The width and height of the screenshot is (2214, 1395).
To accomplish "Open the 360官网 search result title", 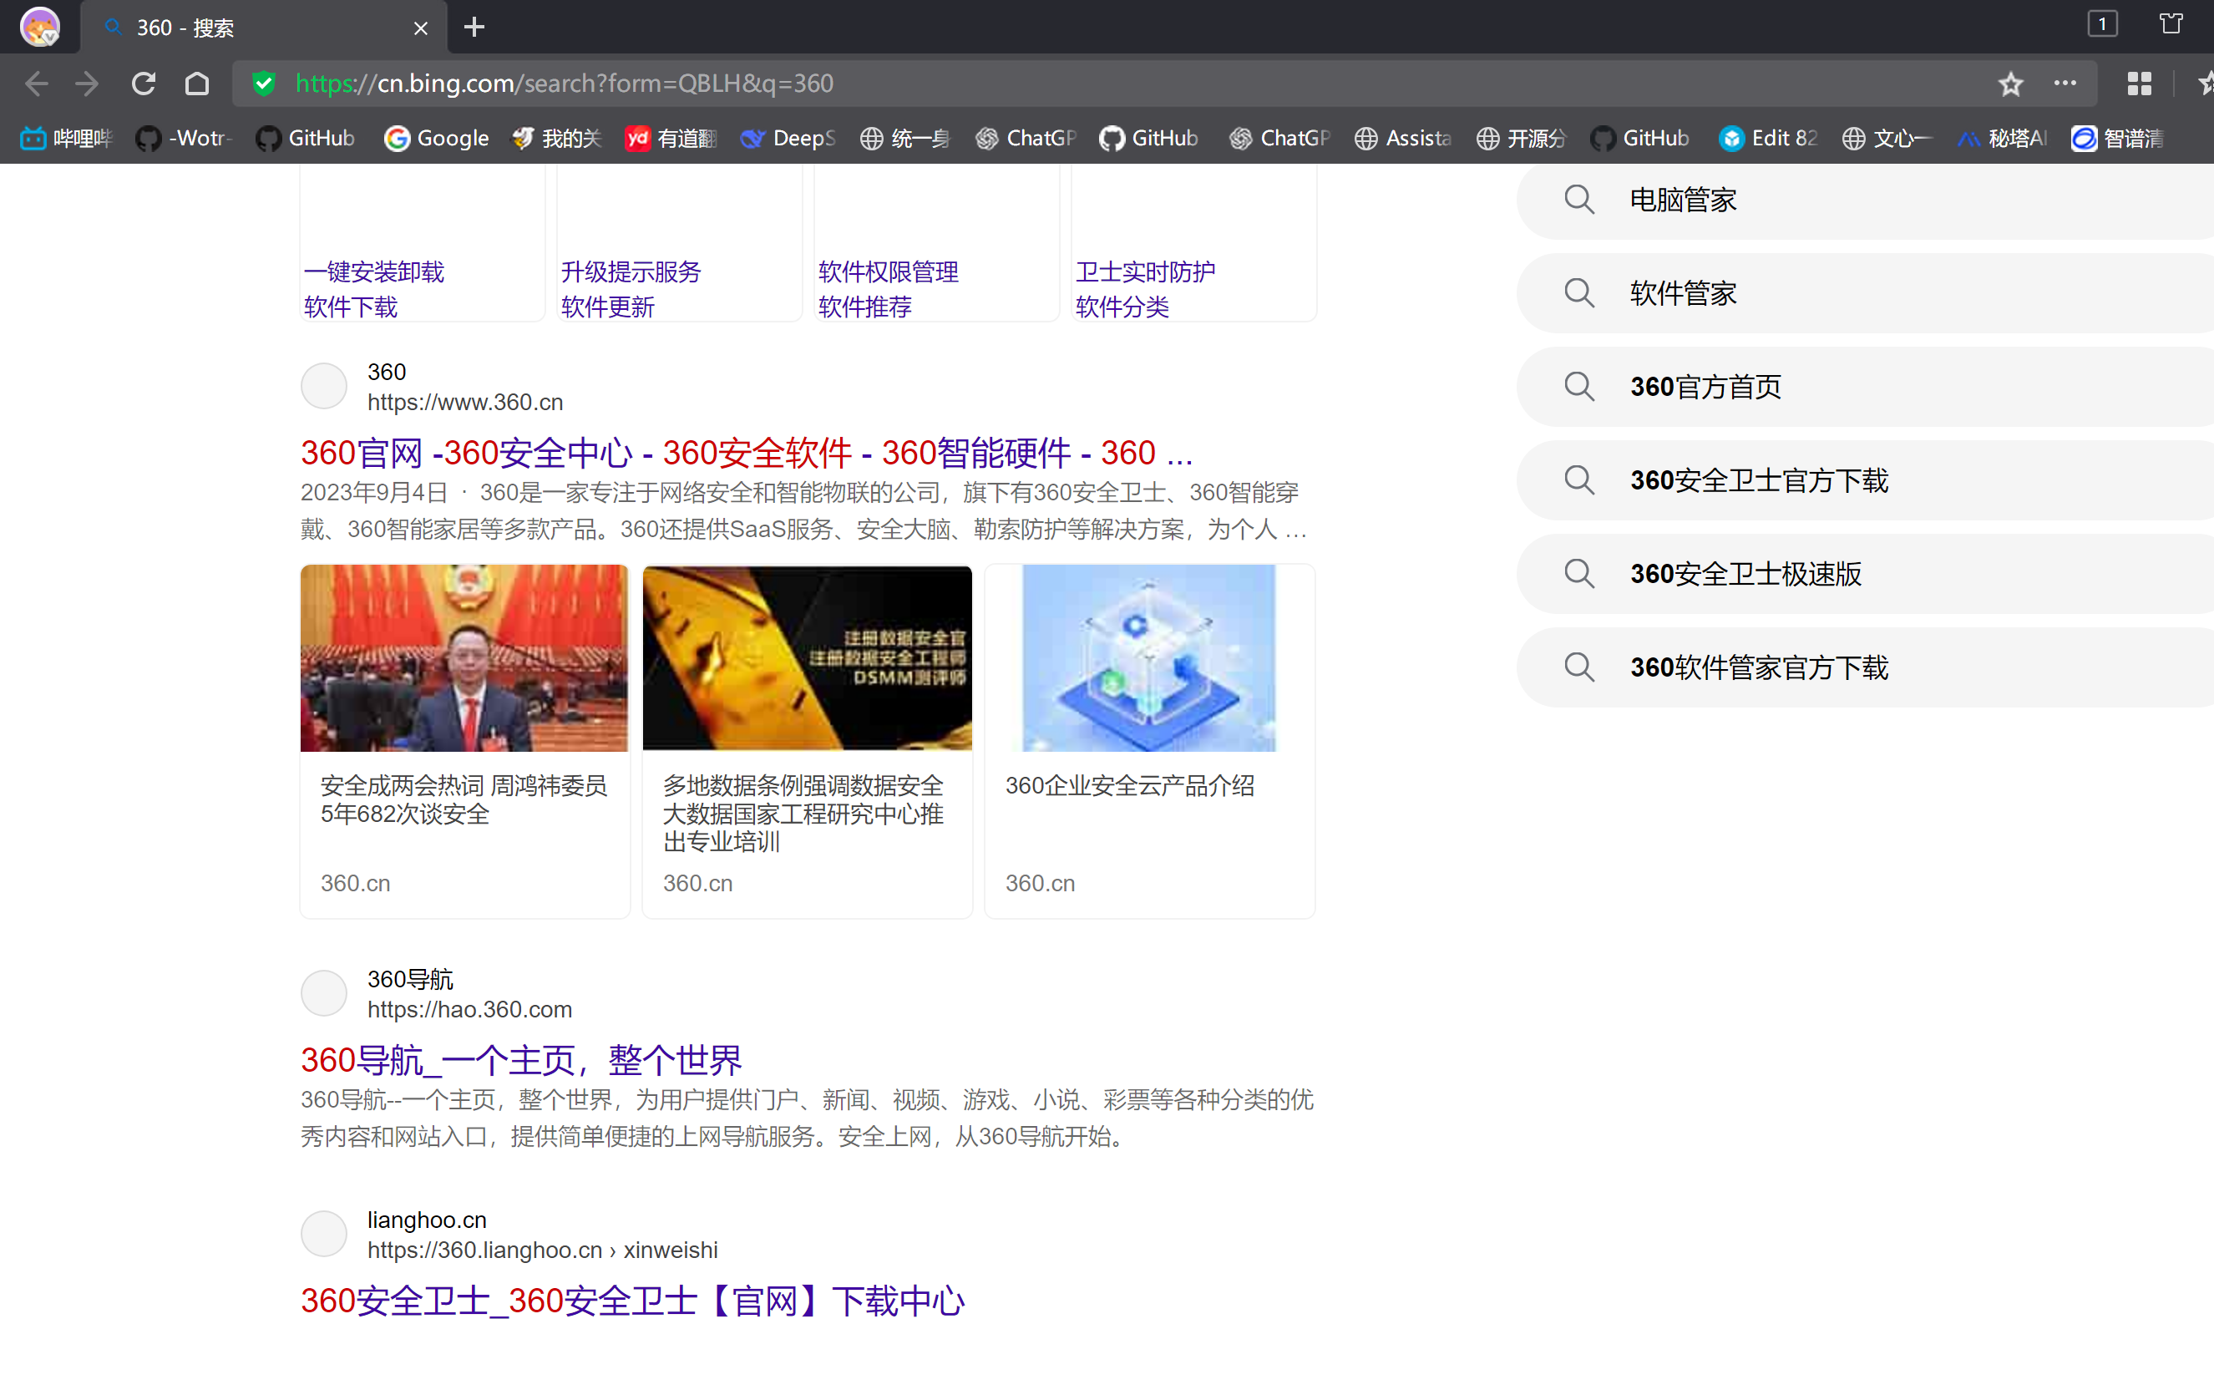I will [x=747, y=453].
